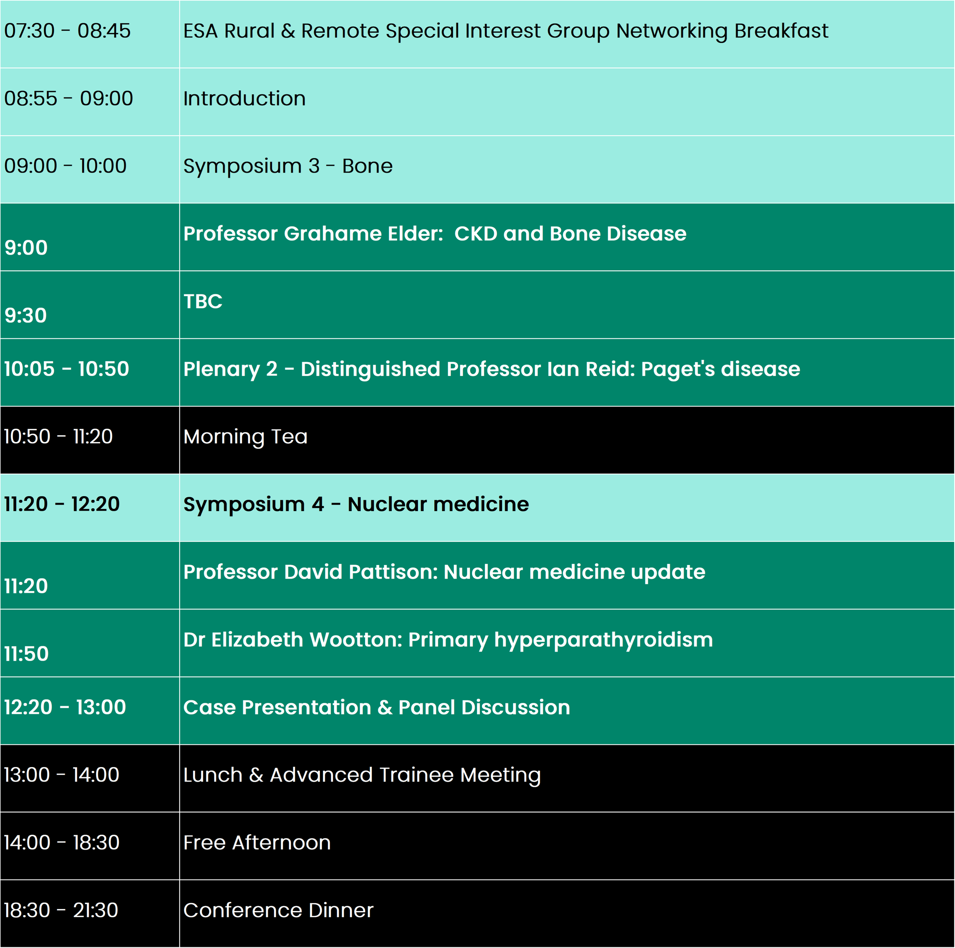
Task: Click the 07:30 - 08:45 time cell
Action: (x=67, y=31)
